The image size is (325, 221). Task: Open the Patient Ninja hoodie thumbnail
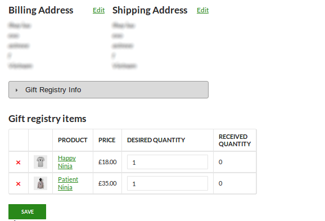tap(40, 183)
